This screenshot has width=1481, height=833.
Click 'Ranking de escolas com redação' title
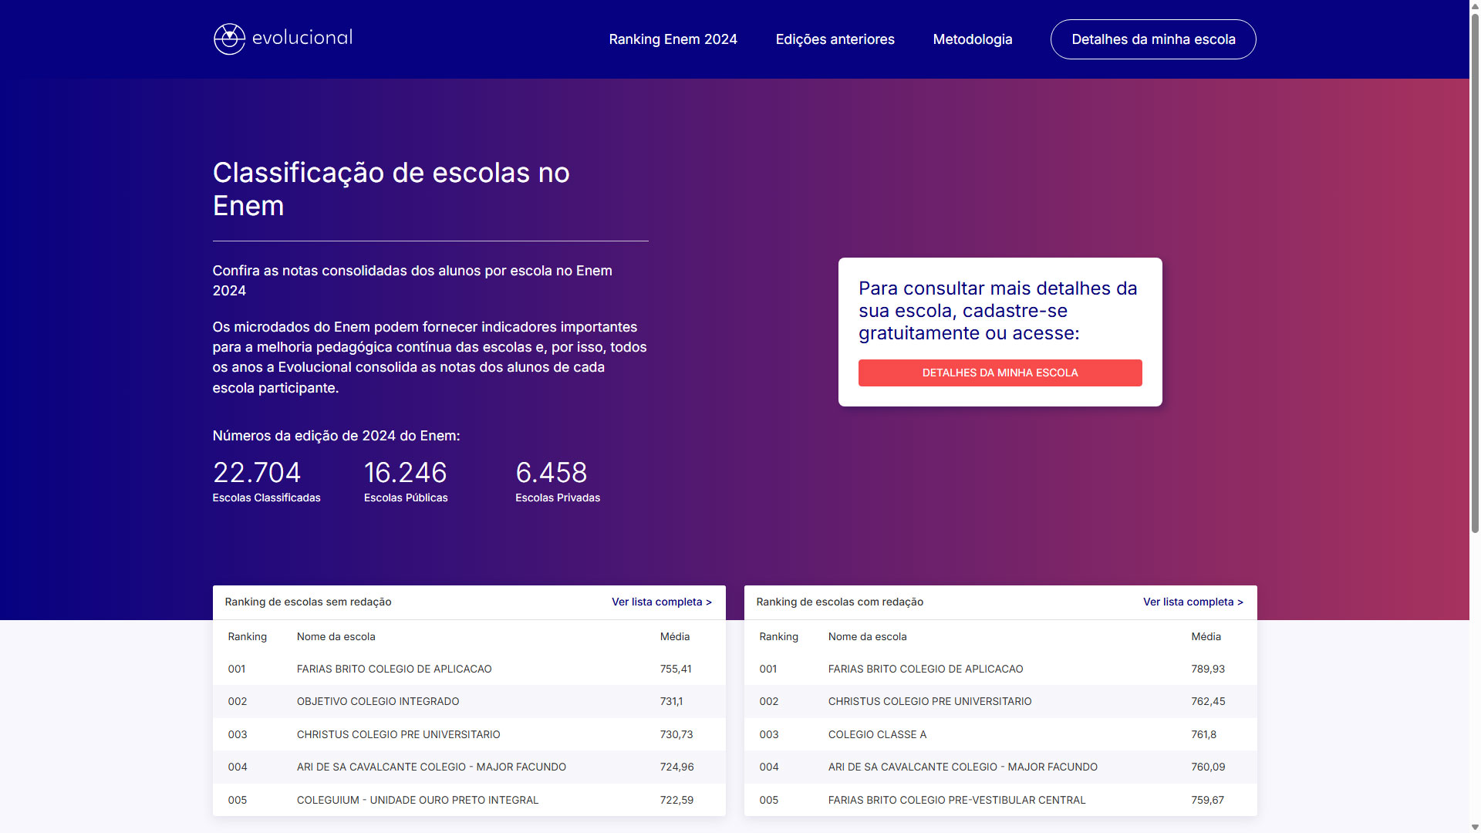click(x=839, y=602)
